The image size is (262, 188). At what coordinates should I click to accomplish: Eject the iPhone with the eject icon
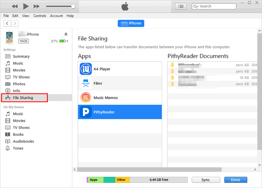pos(66,34)
